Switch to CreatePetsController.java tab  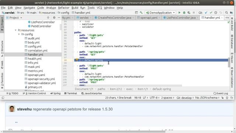pos(114,18)
